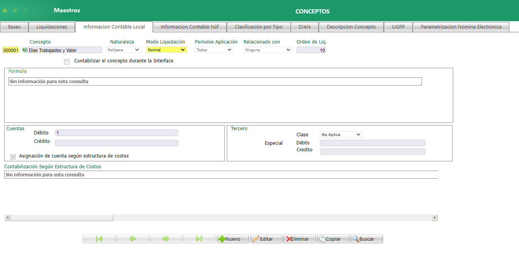This screenshot has width=519, height=253.
Task: Click the Orden de Liq. field
Action: 311,50
